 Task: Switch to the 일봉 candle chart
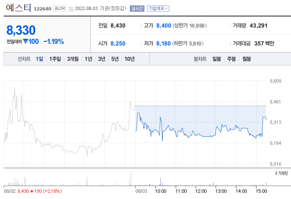click(216, 59)
